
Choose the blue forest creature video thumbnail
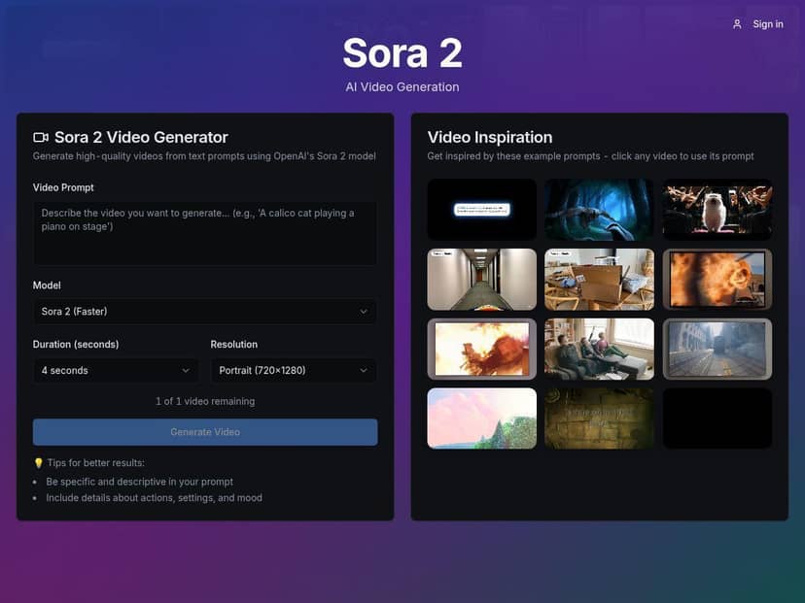[x=599, y=209]
